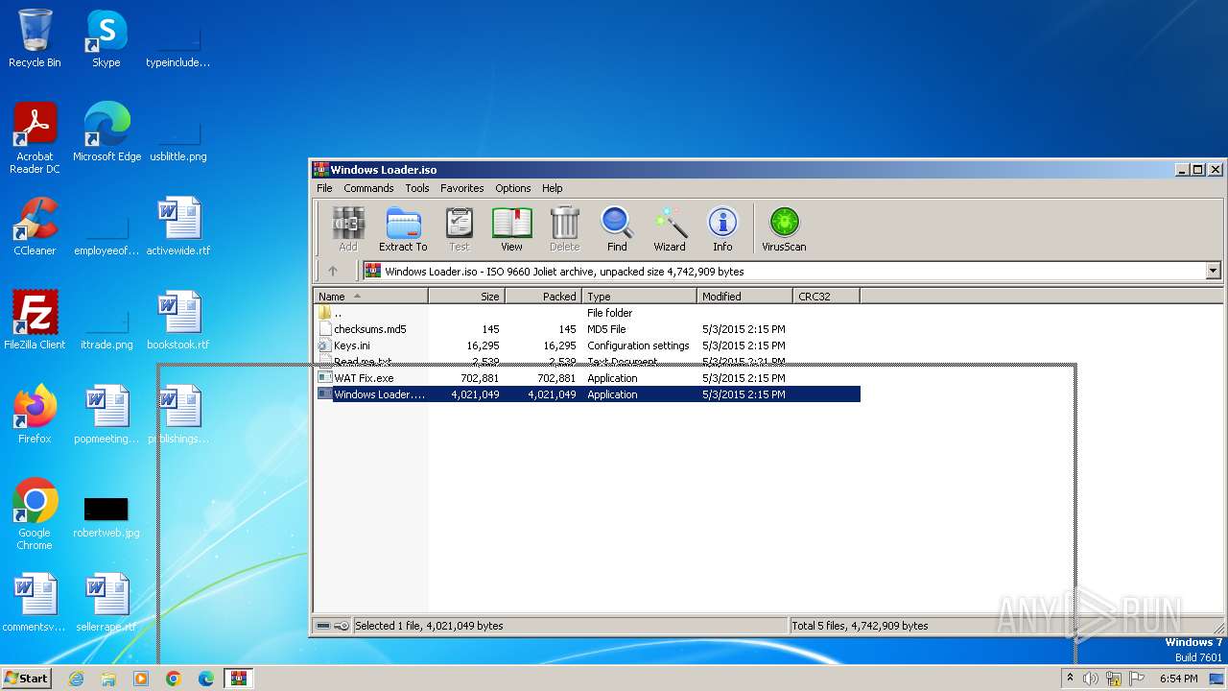Viewport: 1228px width, 691px height.
Task: Click Chrome icon in taskbar
Action: click(x=174, y=679)
